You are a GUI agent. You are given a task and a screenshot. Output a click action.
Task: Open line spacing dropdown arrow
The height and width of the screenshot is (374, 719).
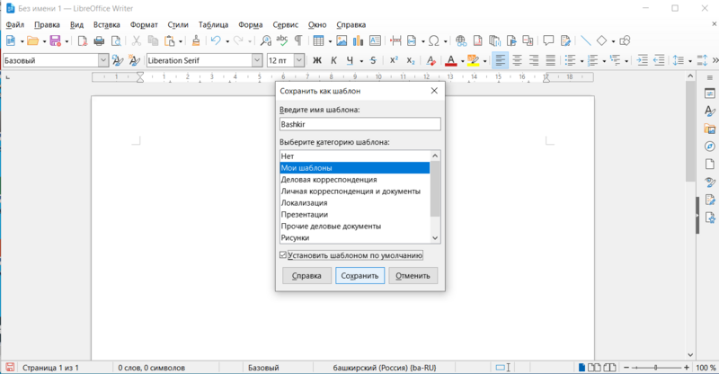click(x=690, y=61)
